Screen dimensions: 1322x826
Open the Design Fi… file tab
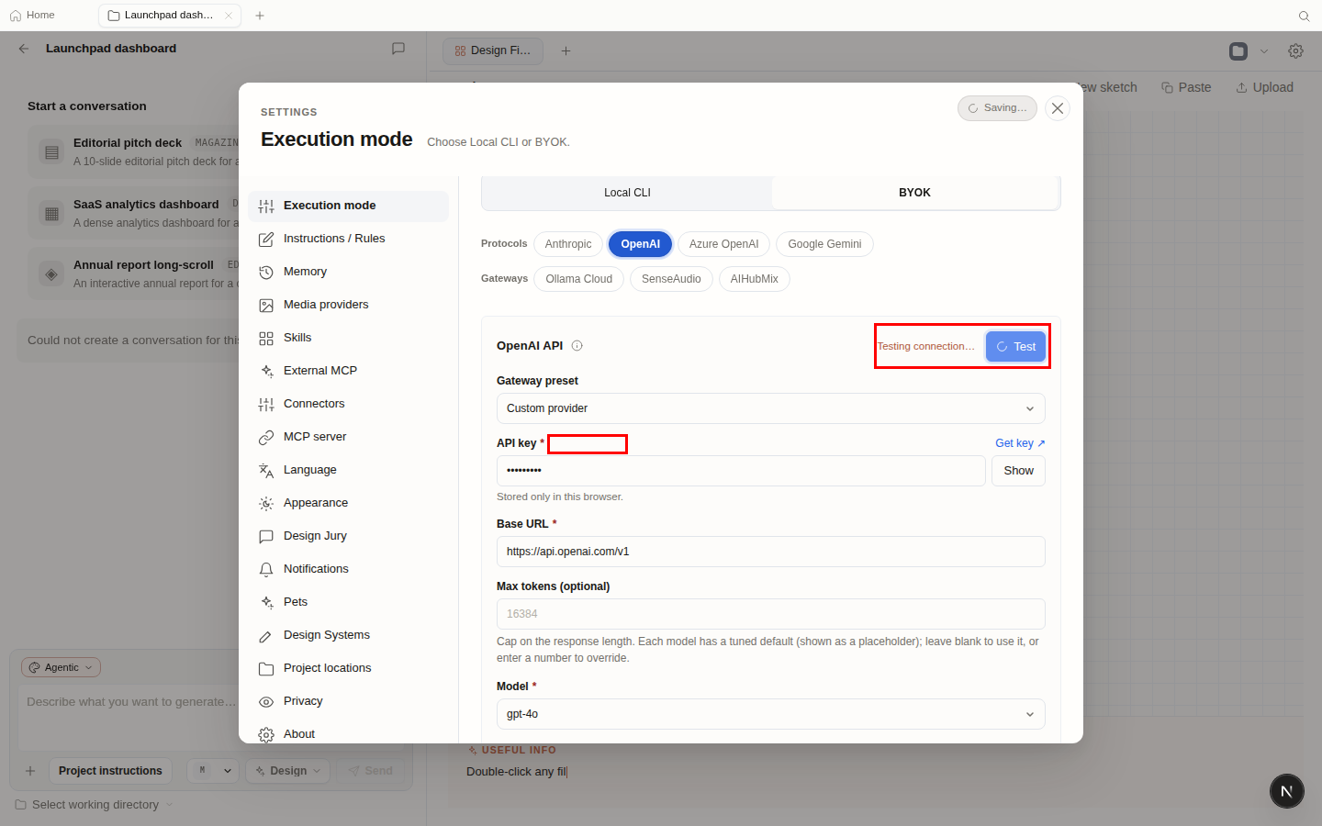[x=493, y=50]
